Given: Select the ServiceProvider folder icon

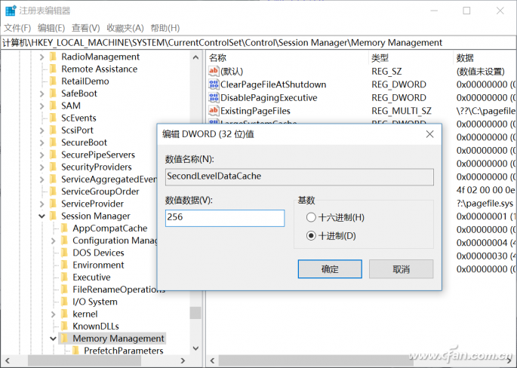Looking at the screenshot, I should click(53, 204).
